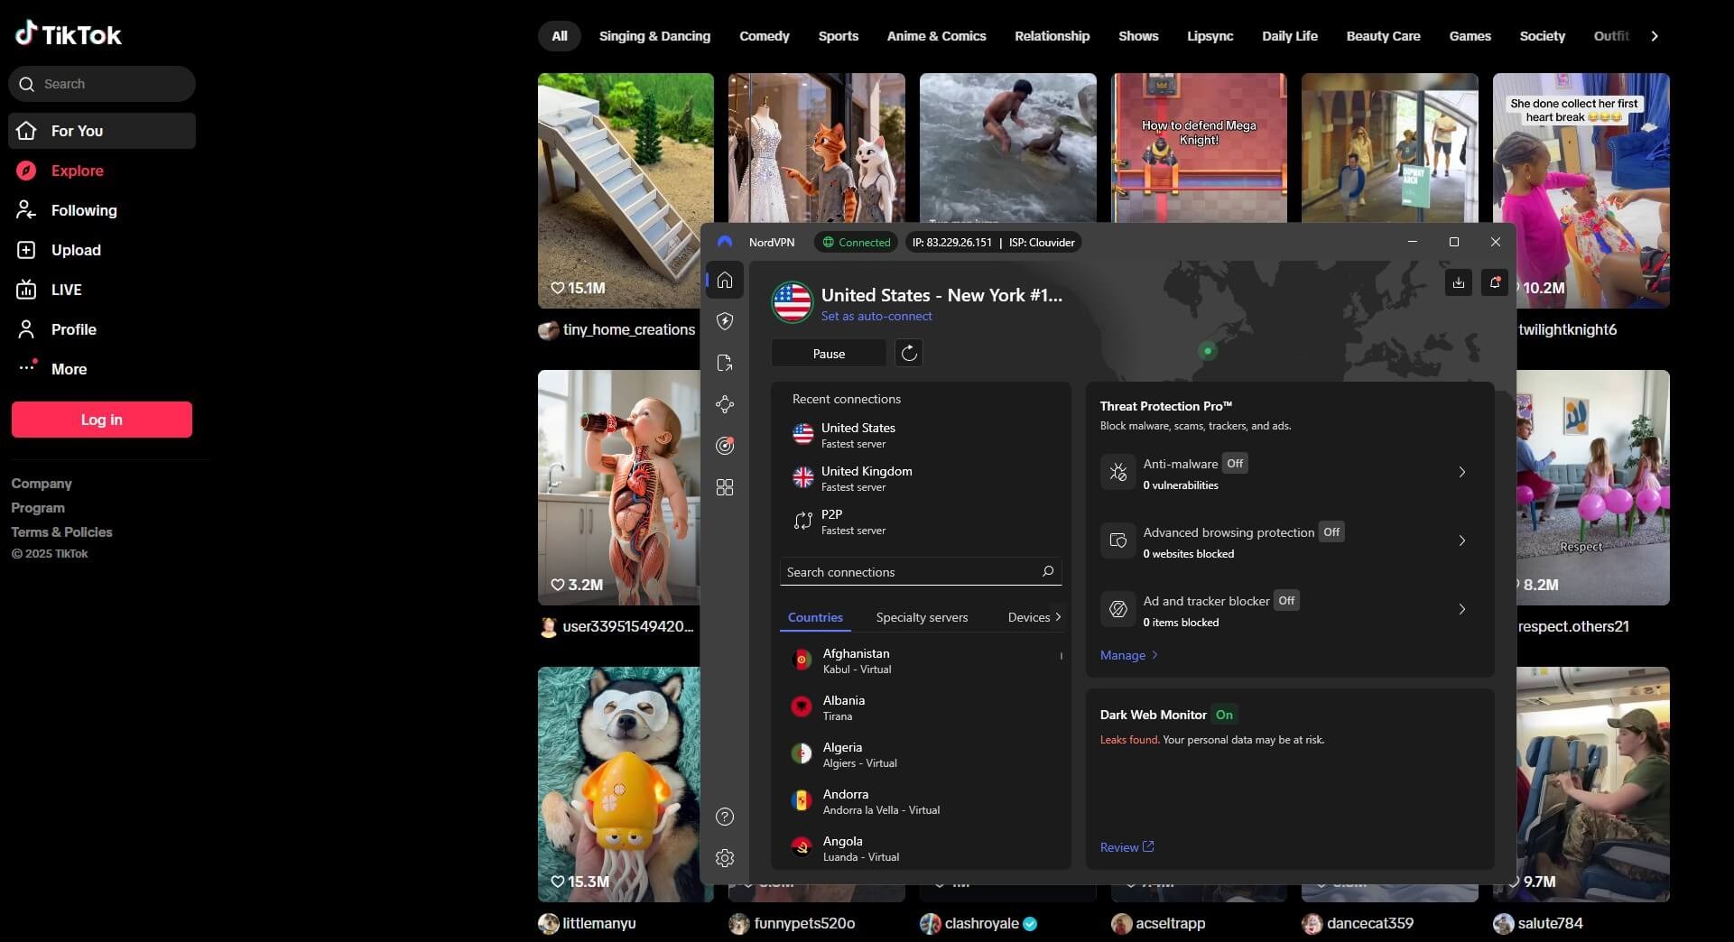The width and height of the screenshot is (1734, 942).
Task: Select Anime & Comics category
Action: (936, 36)
